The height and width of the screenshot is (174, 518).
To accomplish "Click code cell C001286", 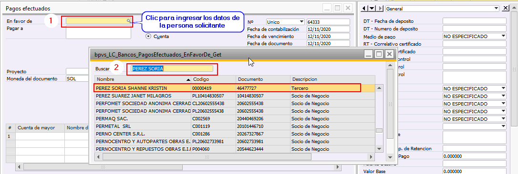I will [x=213, y=134].
